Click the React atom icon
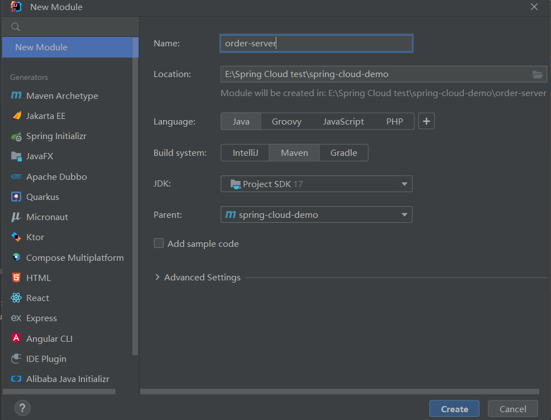551x420 pixels. 16,298
